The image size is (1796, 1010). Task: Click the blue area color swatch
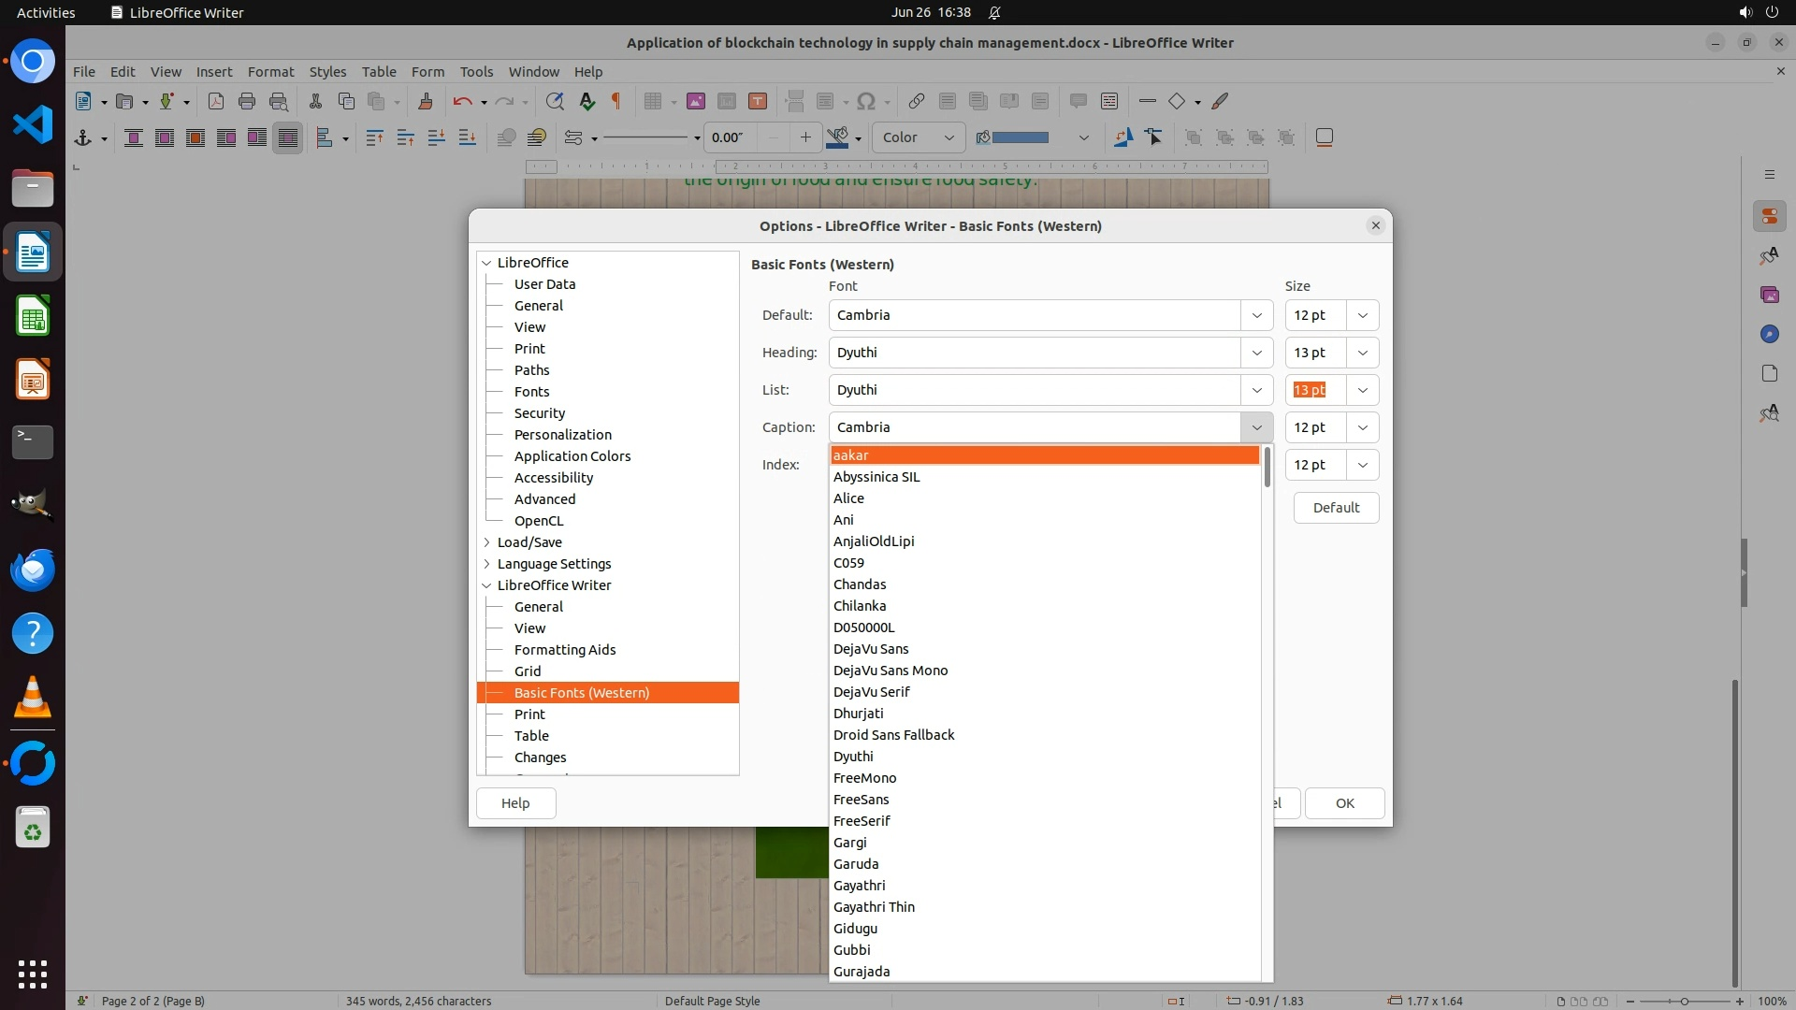coord(1020,137)
